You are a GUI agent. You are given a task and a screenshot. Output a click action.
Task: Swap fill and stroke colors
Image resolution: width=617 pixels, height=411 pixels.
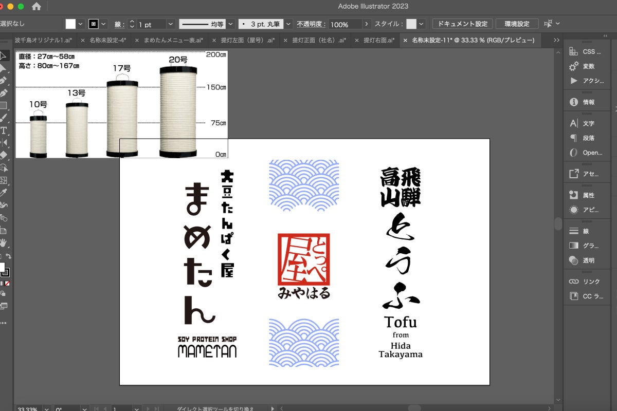pos(9,256)
